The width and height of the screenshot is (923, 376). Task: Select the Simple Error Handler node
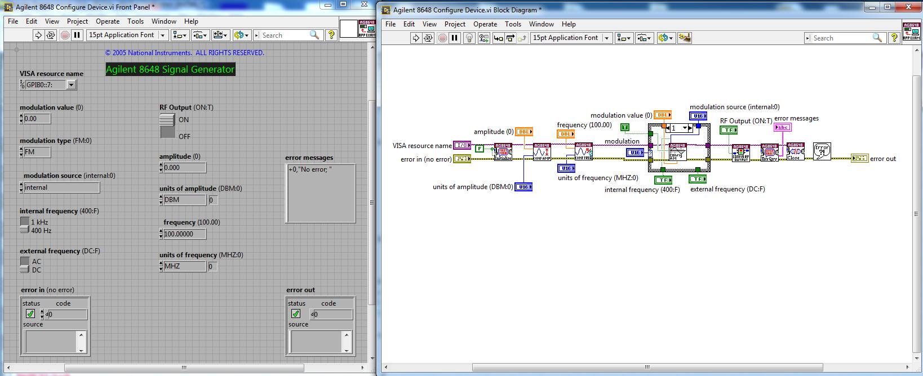click(822, 151)
